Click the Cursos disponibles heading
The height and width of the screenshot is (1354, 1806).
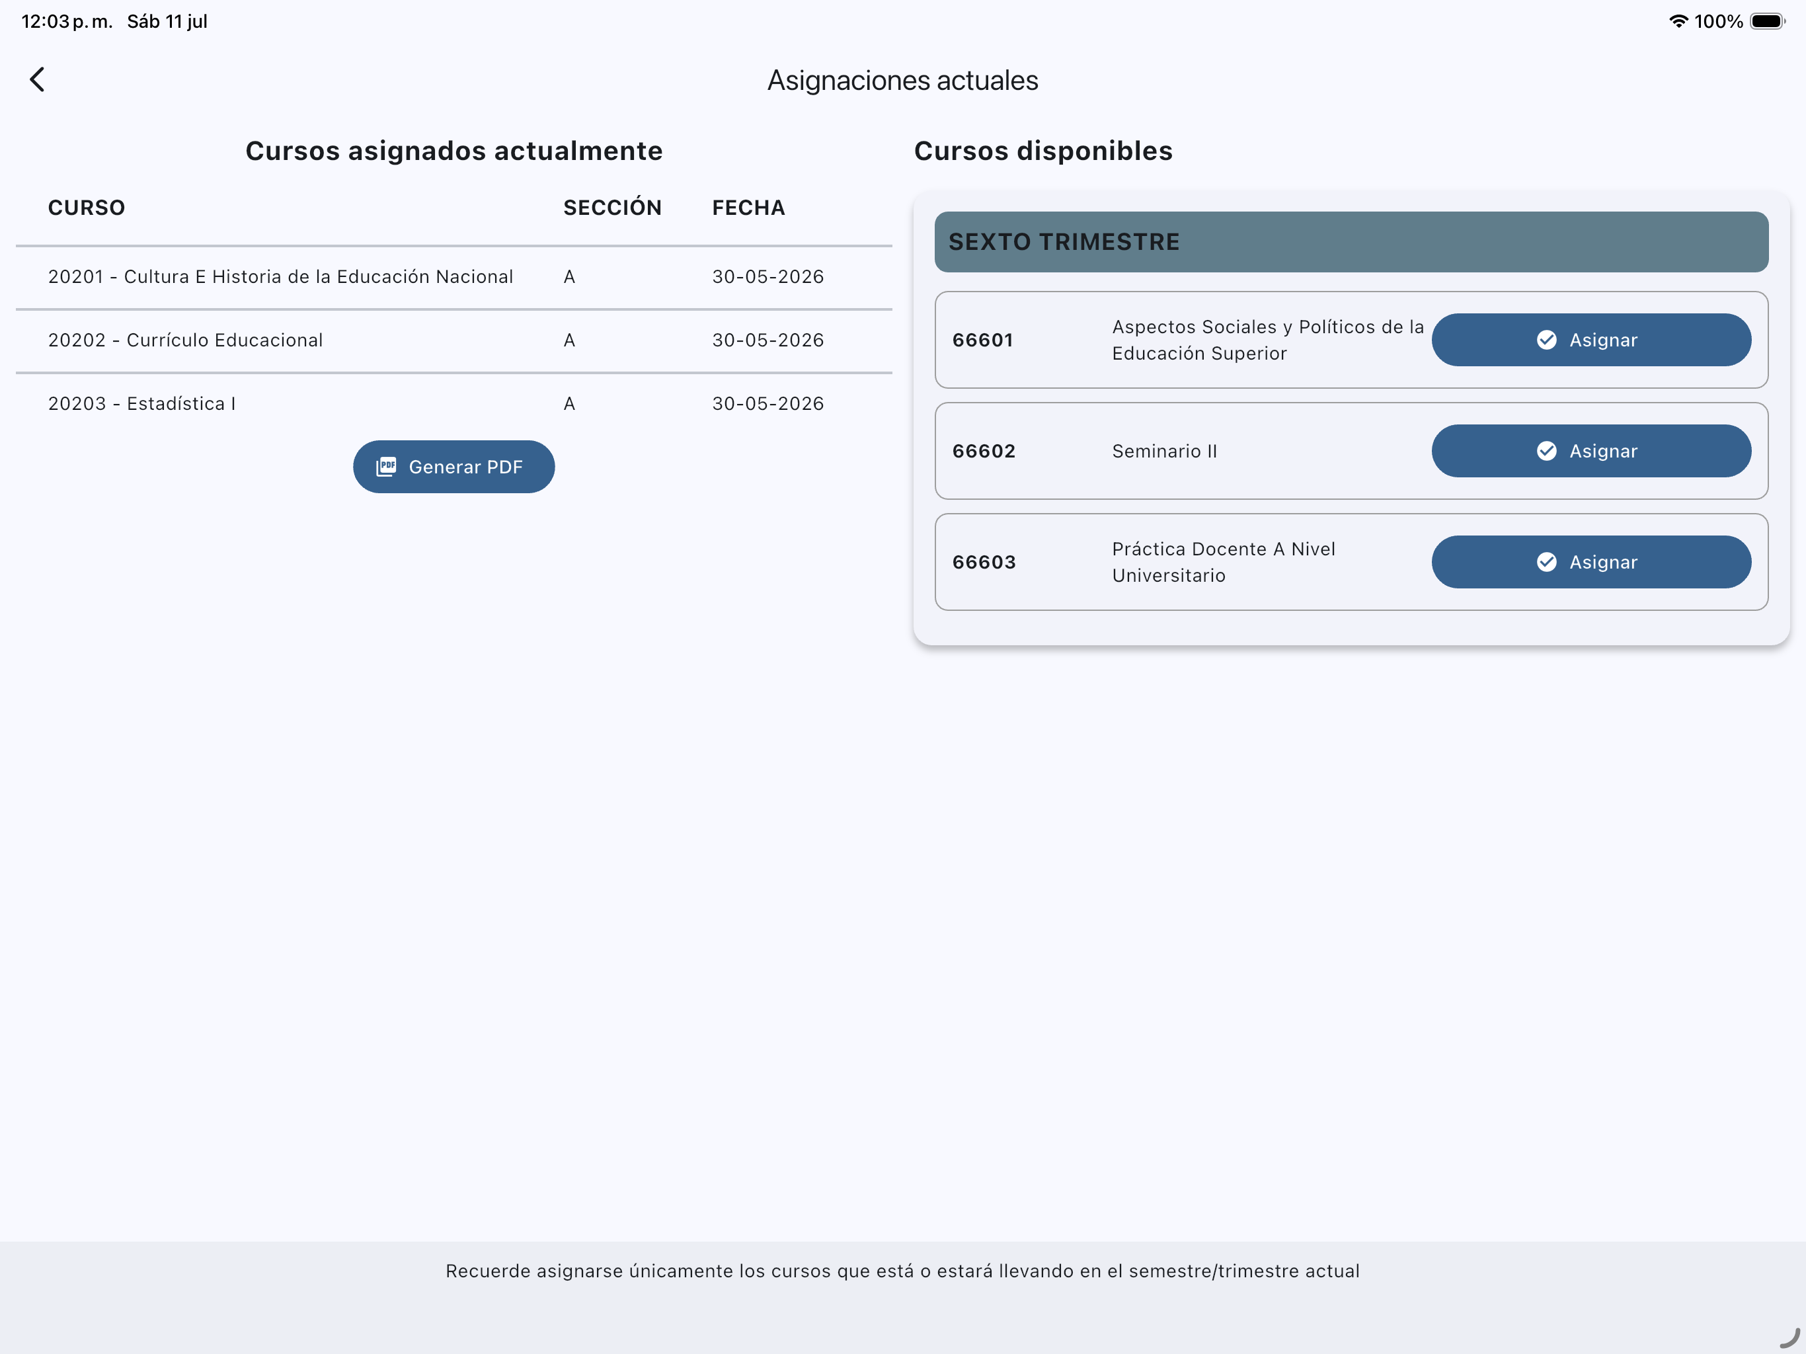coord(1042,151)
